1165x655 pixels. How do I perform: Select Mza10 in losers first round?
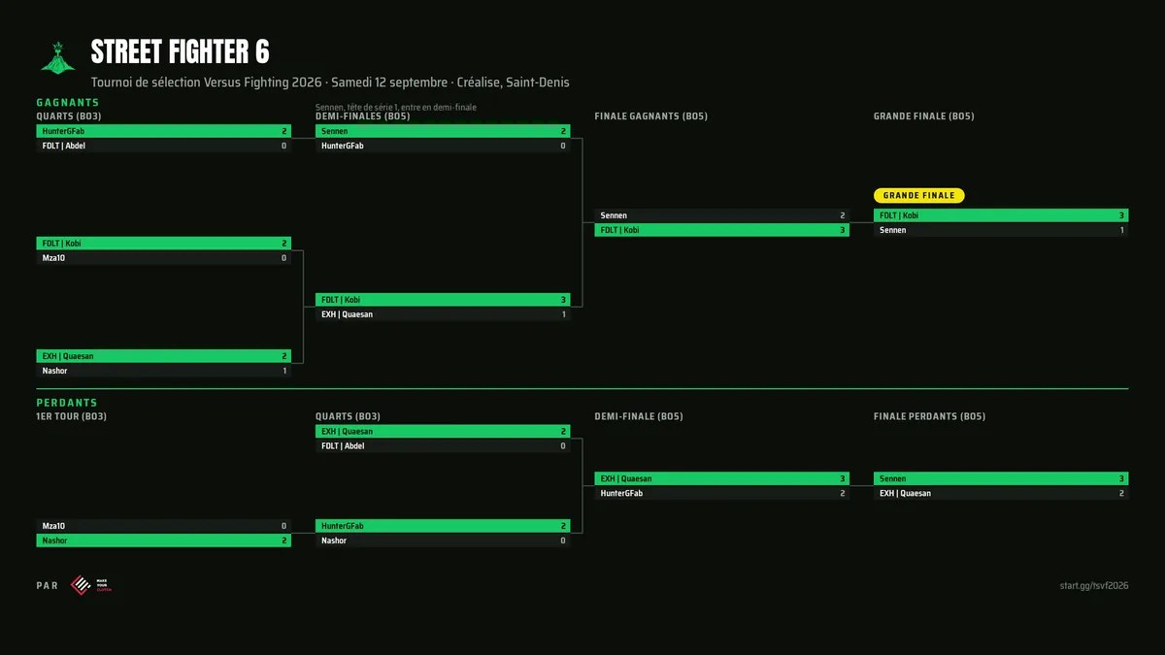pos(163,526)
